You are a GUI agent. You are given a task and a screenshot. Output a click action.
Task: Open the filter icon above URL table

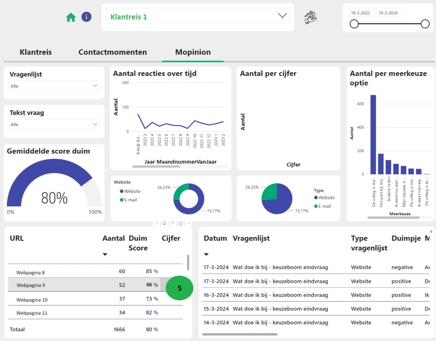click(x=173, y=223)
